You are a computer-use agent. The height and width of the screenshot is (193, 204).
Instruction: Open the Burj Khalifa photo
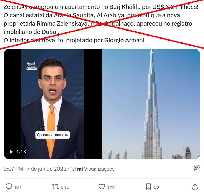click(151, 104)
